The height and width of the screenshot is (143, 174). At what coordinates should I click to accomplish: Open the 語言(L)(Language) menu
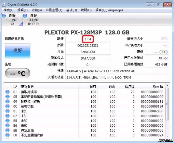click(109, 10)
